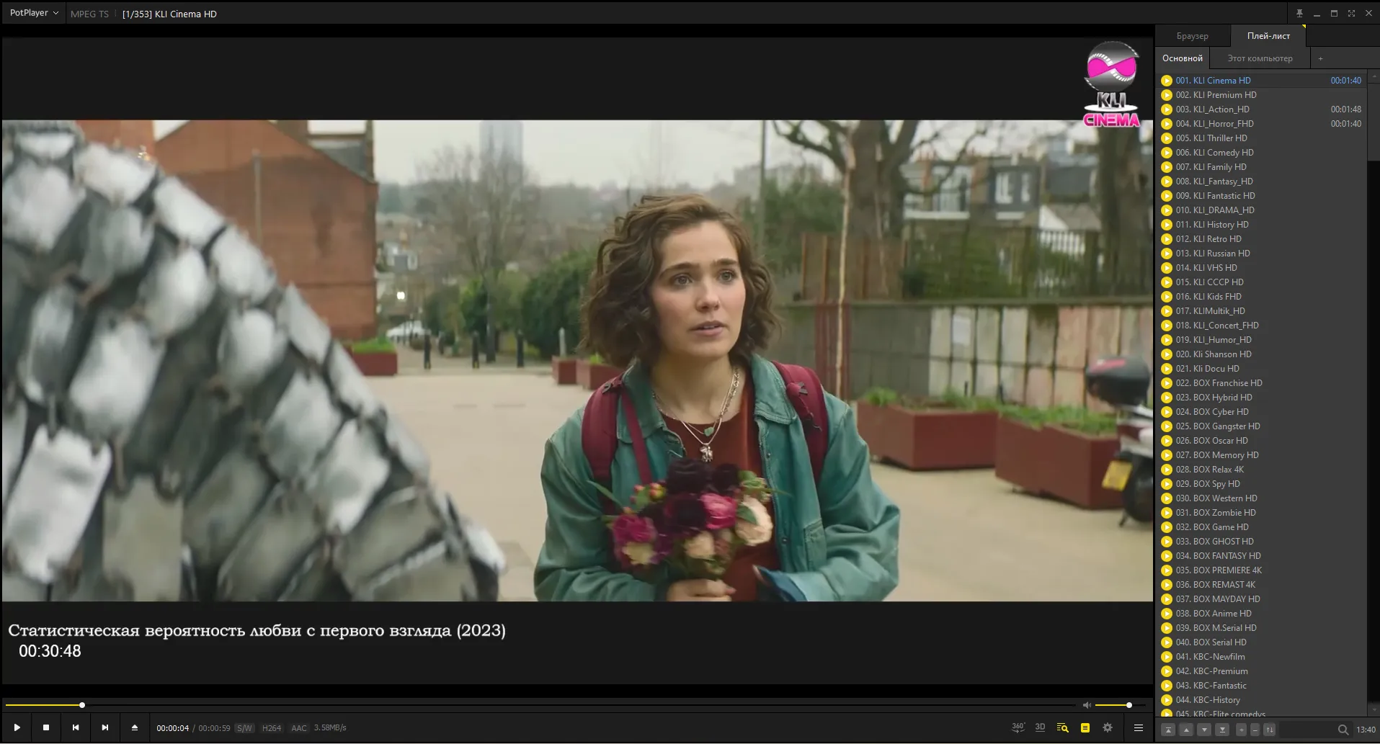Open the playlist search/chapter list icon
This screenshot has width=1380, height=744.
click(x=1062, y=727)
